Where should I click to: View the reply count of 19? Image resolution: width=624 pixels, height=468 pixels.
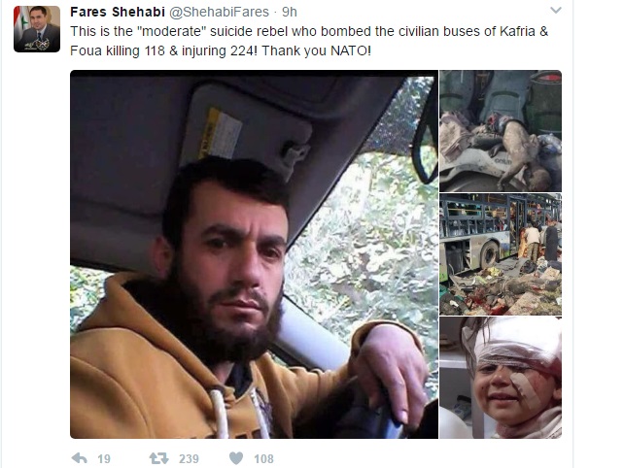(x=104, y=459)
